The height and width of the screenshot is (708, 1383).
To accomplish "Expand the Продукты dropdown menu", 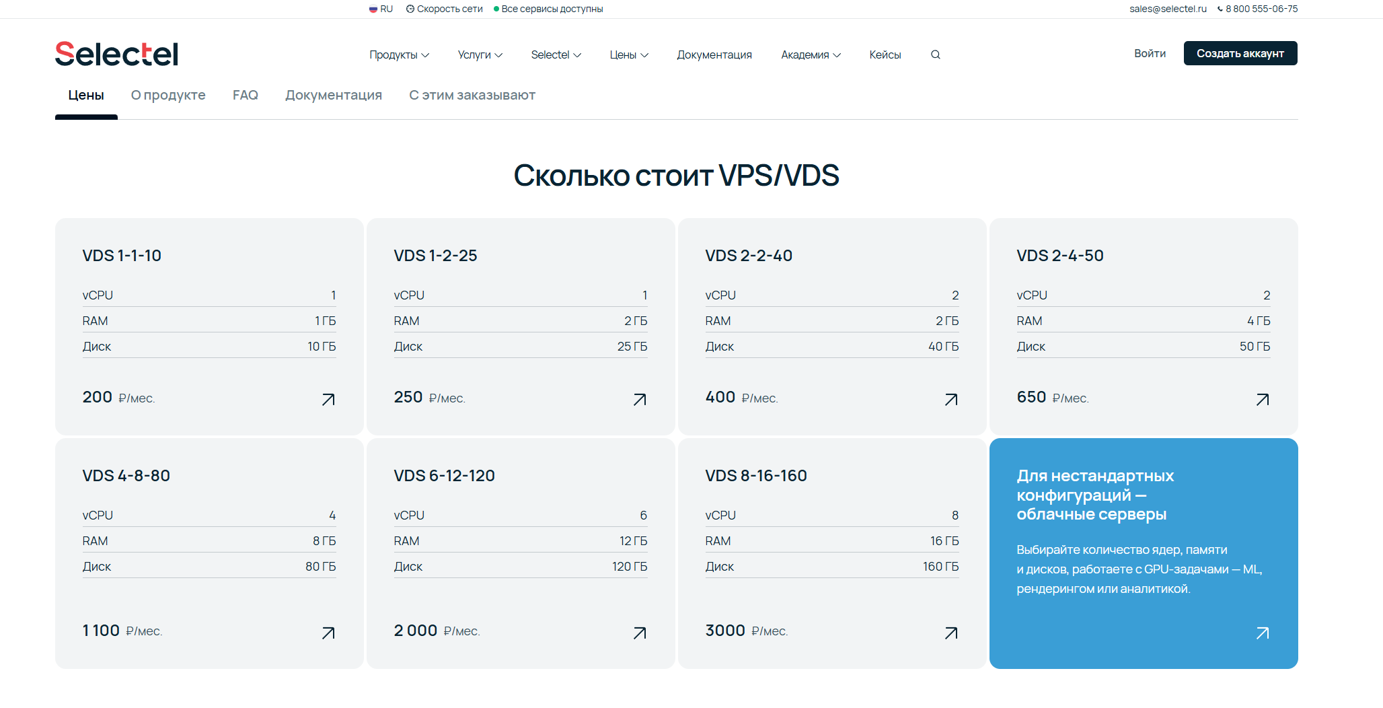I will point(399,55).
